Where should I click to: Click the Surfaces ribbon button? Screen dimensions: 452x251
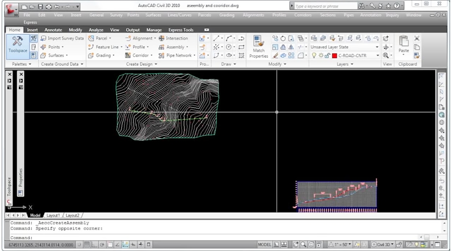54,56
